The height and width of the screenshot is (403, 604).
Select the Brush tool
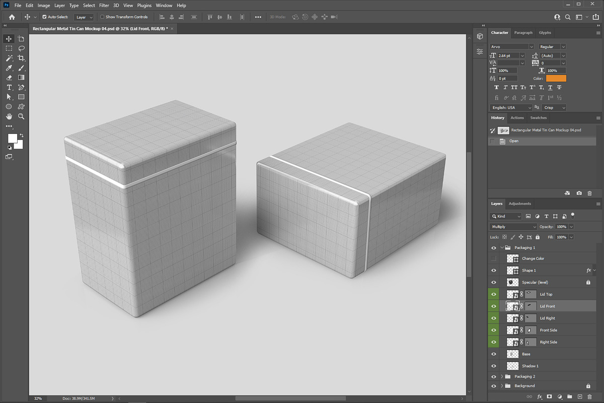[x=21, y=68]
